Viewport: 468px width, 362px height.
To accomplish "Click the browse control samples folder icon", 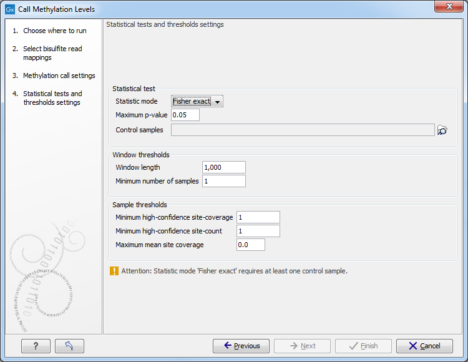I will [x=442, y=130].
